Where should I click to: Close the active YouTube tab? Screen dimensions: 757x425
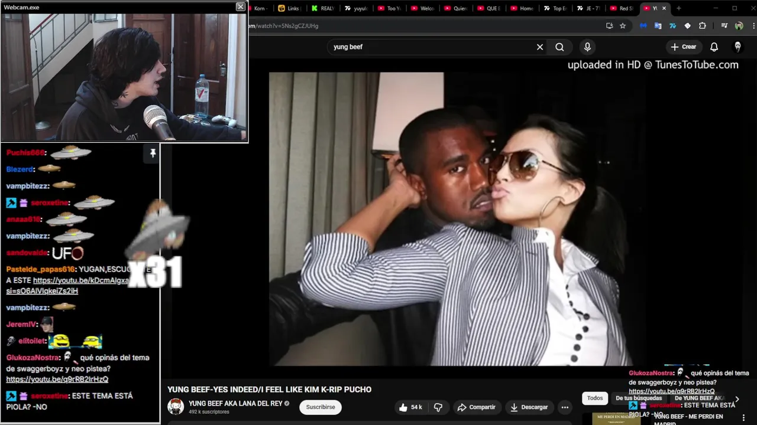[x=664, y=8]
